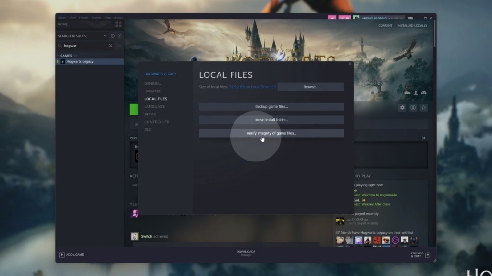The image size is (492, 276).
Task: Click the purple circle wishlist friend avatar
Action: (395, 240)
